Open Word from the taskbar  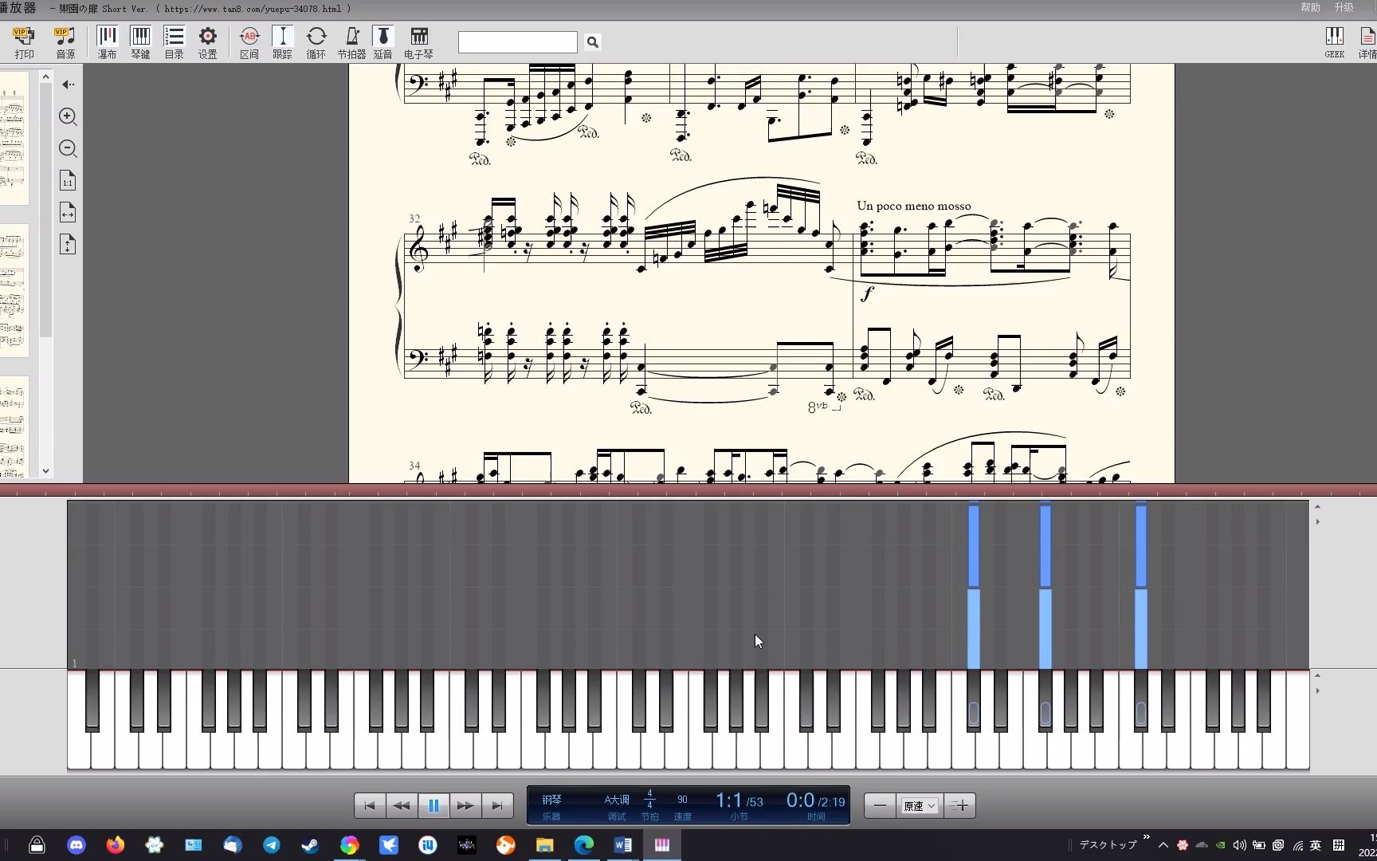(623, 845)
